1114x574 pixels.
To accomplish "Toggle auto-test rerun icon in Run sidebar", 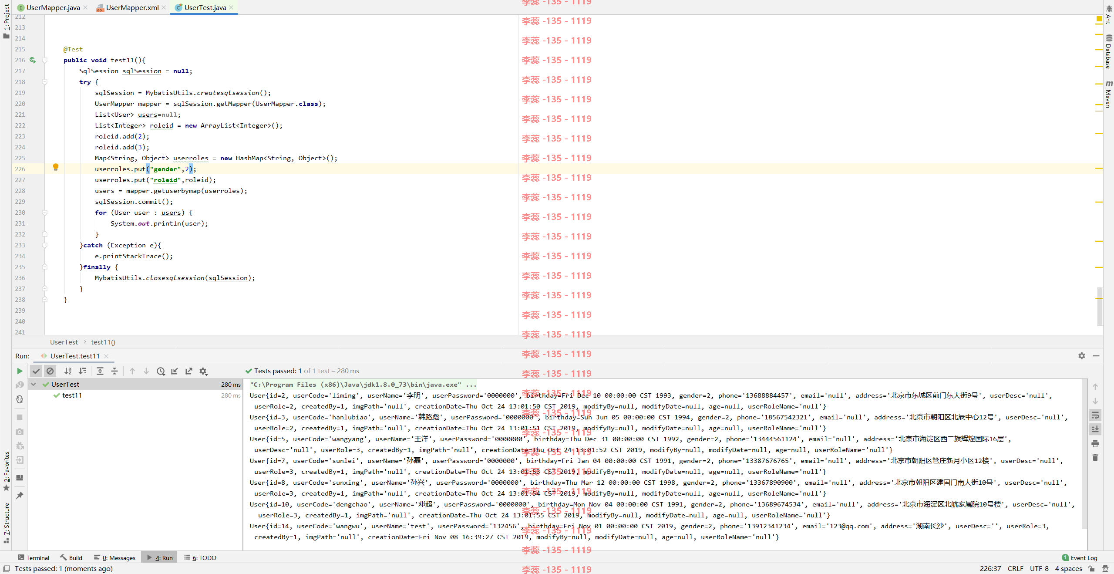I will click(20, 399).
